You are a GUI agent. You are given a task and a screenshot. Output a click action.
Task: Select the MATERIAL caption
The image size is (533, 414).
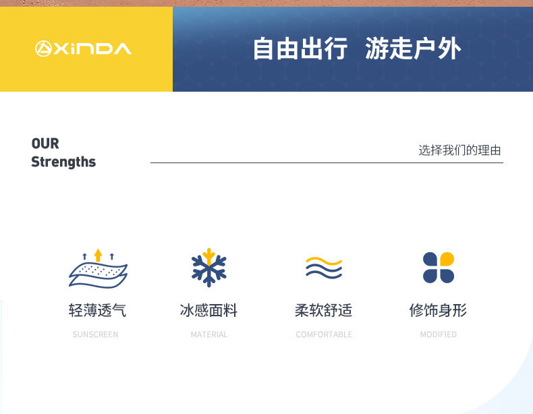pyautogui.click(x=209, y=334)
